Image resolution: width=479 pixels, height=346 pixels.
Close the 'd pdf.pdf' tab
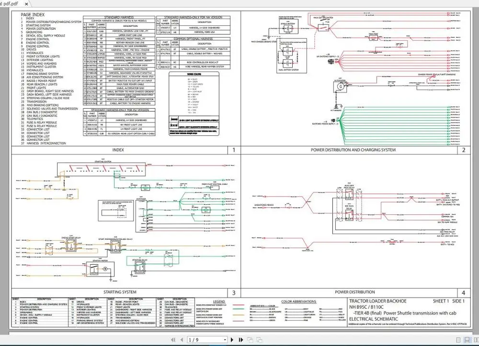[x=26, y=3]
